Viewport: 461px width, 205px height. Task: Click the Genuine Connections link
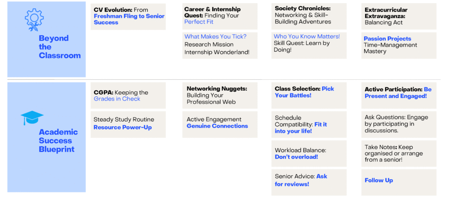(217, 126)
